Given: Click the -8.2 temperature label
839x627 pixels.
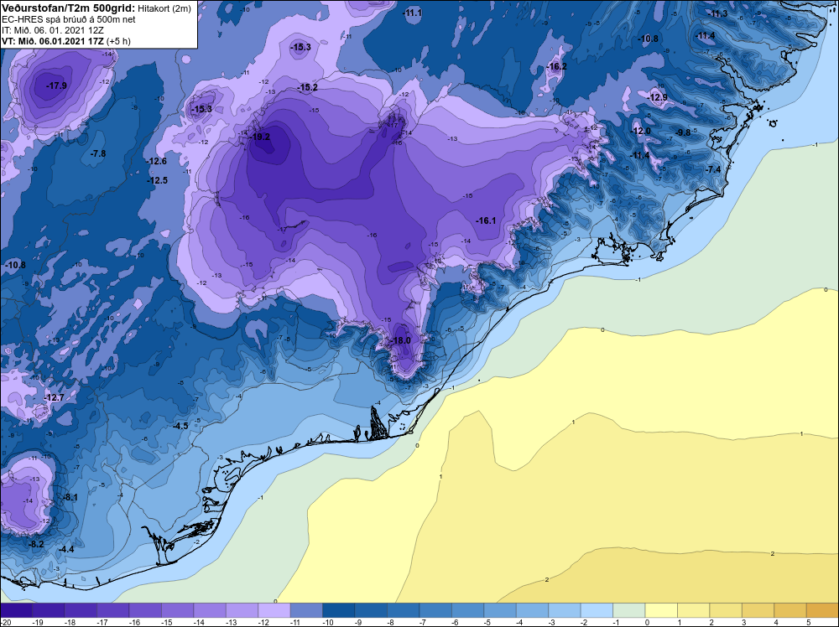Looking at the screenshot, I should (36, 544).
